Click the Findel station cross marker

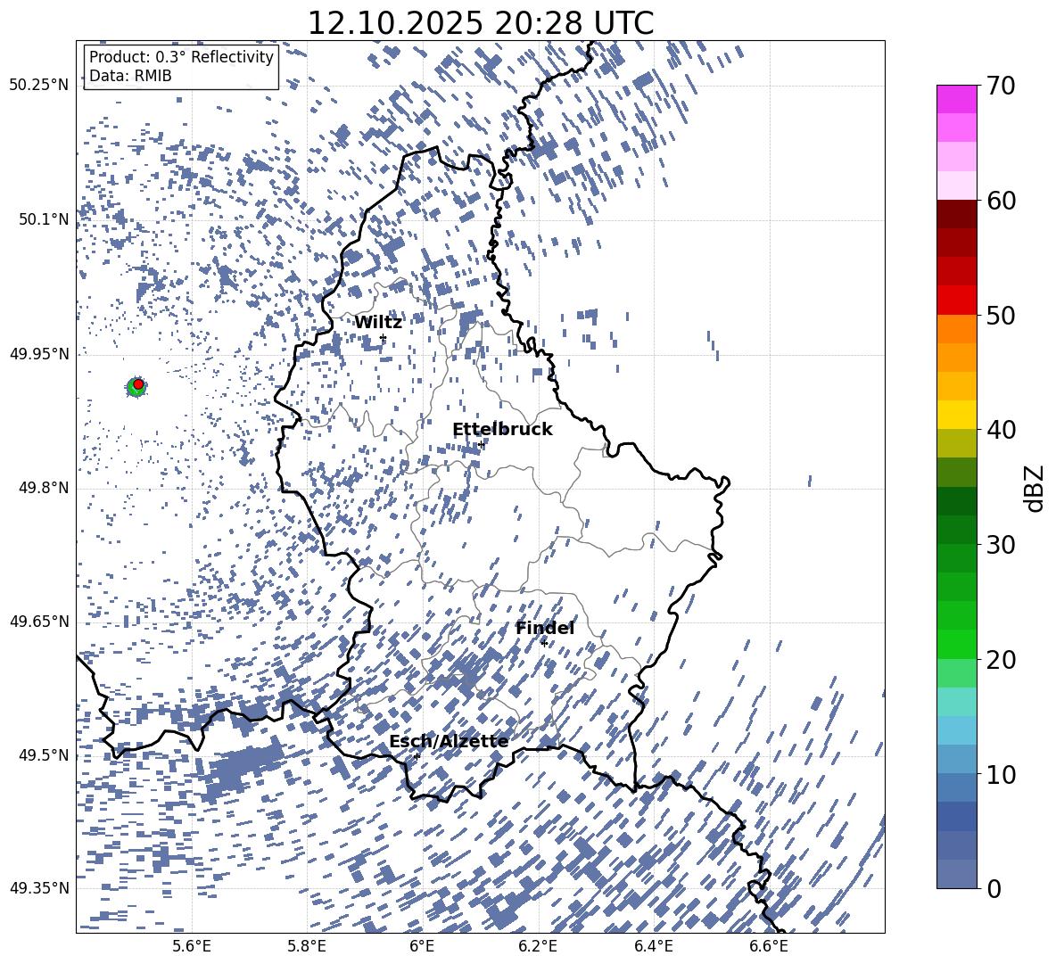(544, 643)
